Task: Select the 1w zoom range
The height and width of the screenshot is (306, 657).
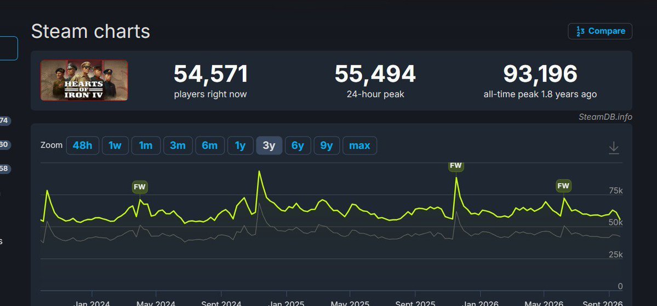Action: [115, 146]
